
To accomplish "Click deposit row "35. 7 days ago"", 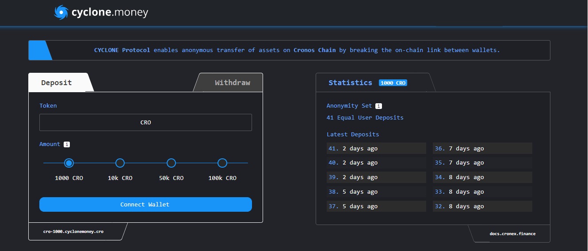I will click(x=482, y=163).
